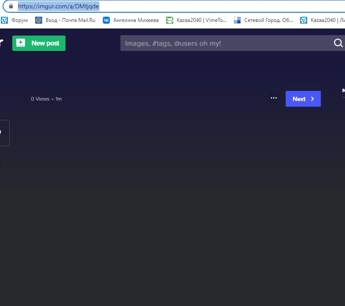Click the Mail.Ru @ bookmark icon
The width and height of the screenshot is (345, 306).
39,20
